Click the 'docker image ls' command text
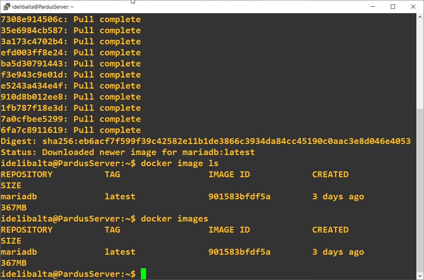The width and height of the screenshot is (424, 280). tap(180, 163)
